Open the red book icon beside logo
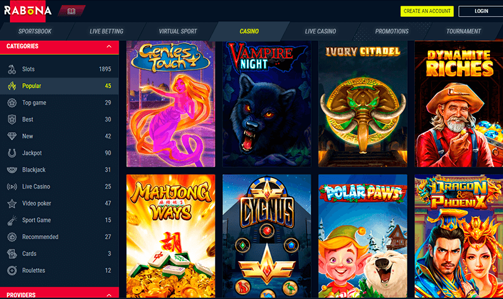 pyautogui.click(x=71, y=11)
